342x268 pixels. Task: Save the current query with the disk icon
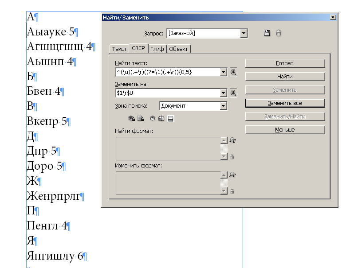(267, 33)
